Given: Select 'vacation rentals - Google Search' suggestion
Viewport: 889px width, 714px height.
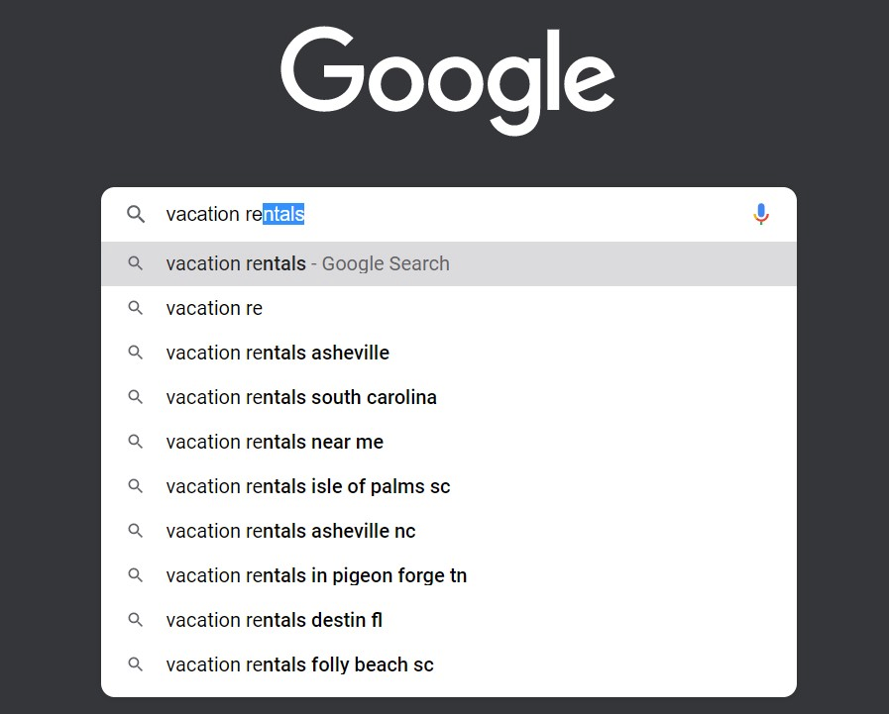Looking at the screenshot, I should (449, 263).
